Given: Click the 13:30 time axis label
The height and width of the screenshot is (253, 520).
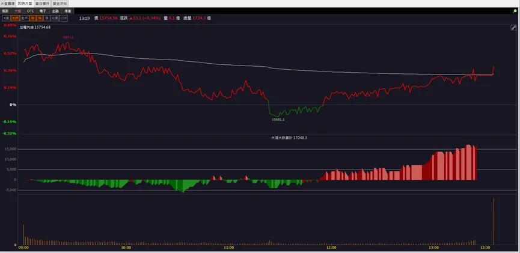Looking at the screenshot, I should 485,248.
